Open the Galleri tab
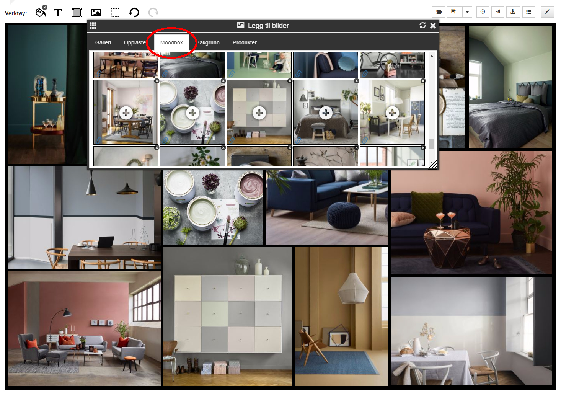The image size is (561, 395). click(103, 42)
